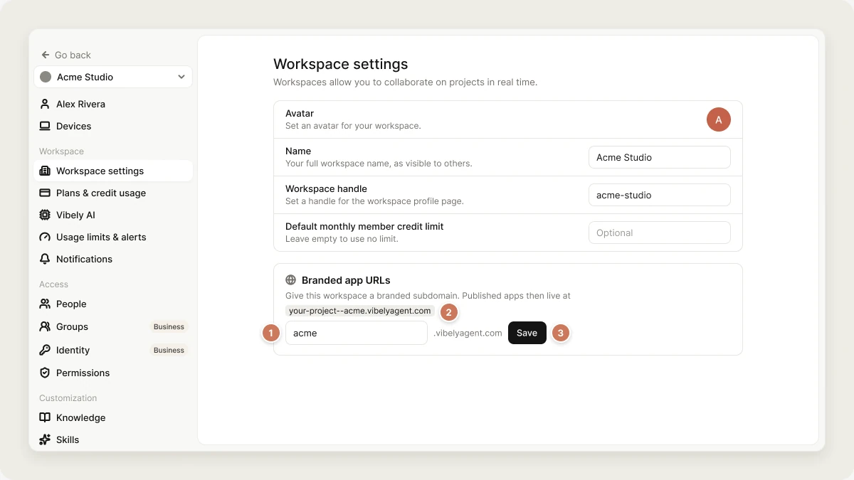Click the Branded app URLs heading
Image resolution: width=854 pixels, height=480 pixels.
coord(346,280)
